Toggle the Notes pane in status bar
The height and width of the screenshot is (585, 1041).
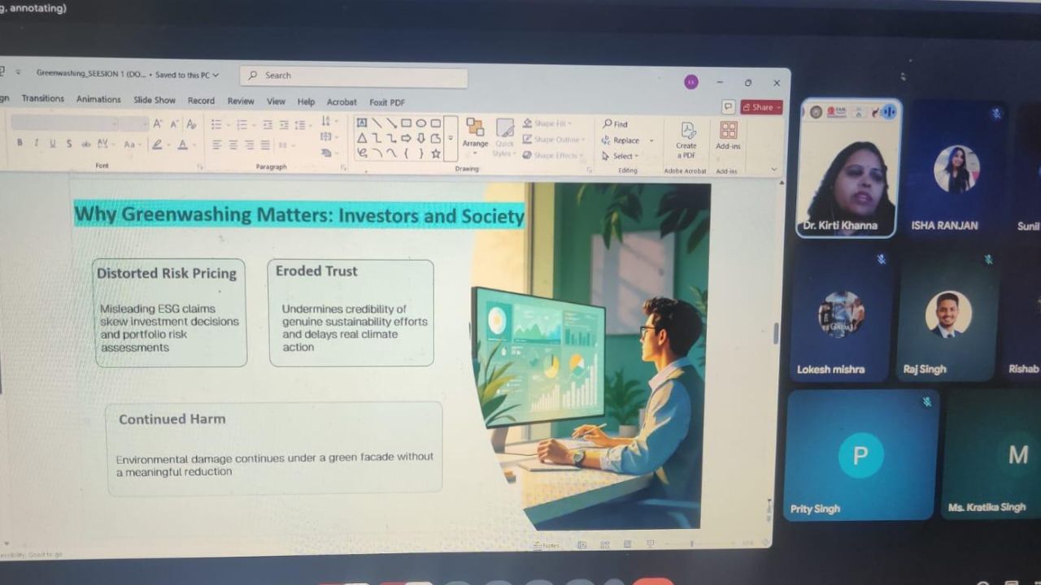tap(551, 544)
